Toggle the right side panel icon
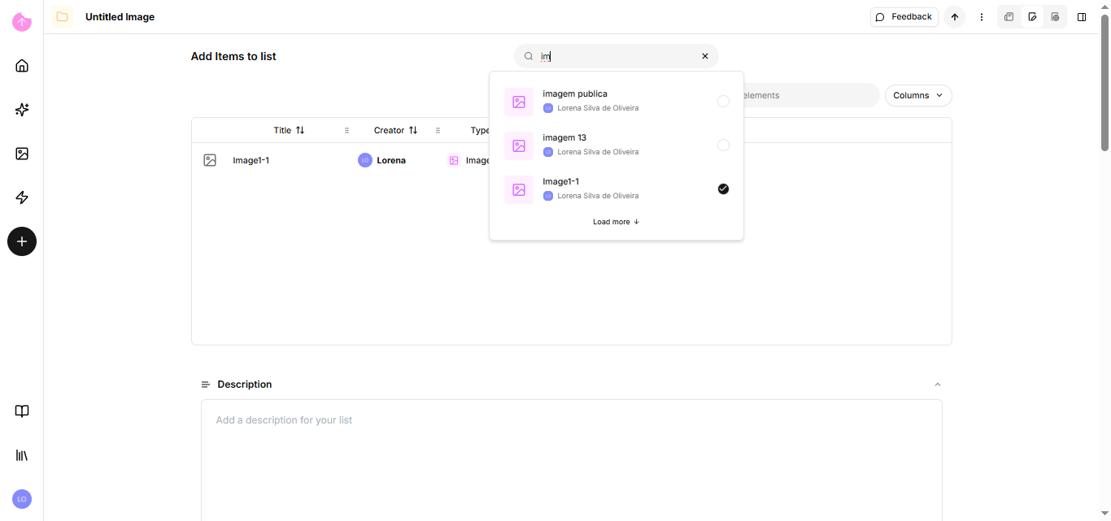Image resolution: width=1111 pixels, height=521 pixels. [1082, 17]
